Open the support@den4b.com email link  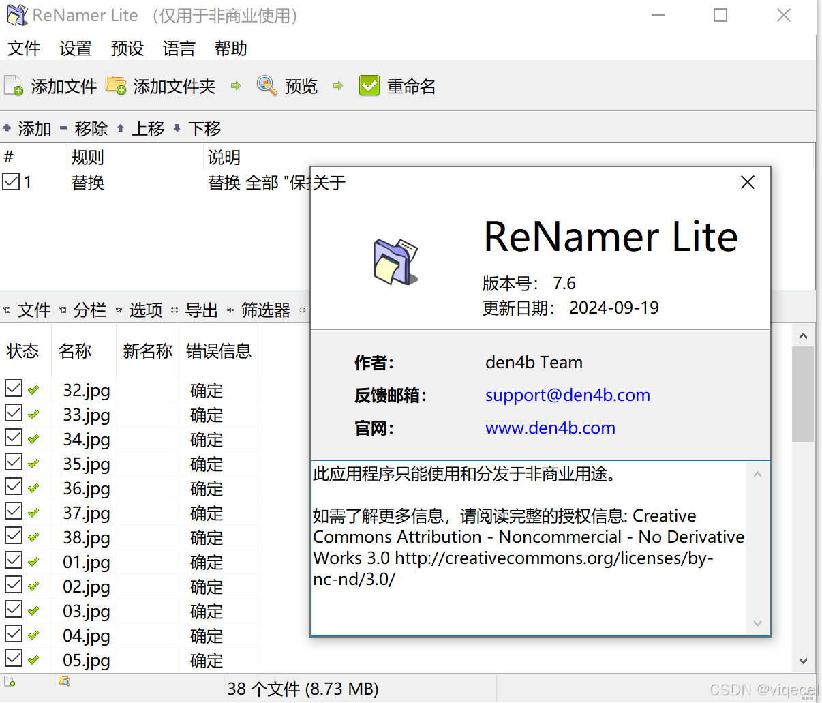568,395
